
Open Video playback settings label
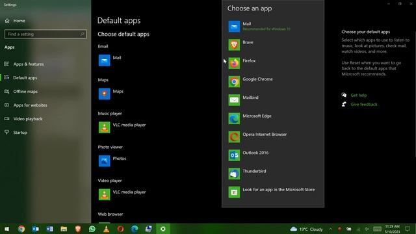coord(28,118)
